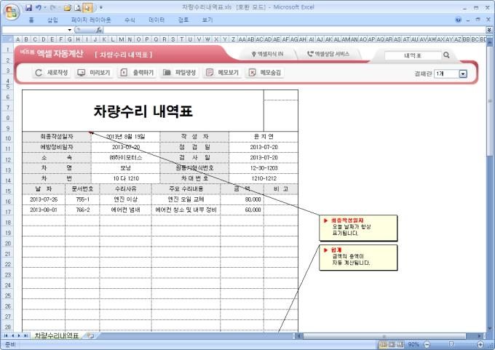This screenshot has height=350, width=495.
Task: Switch to the 차량수리내역표 sheet tab
Action: pos(57,335)
